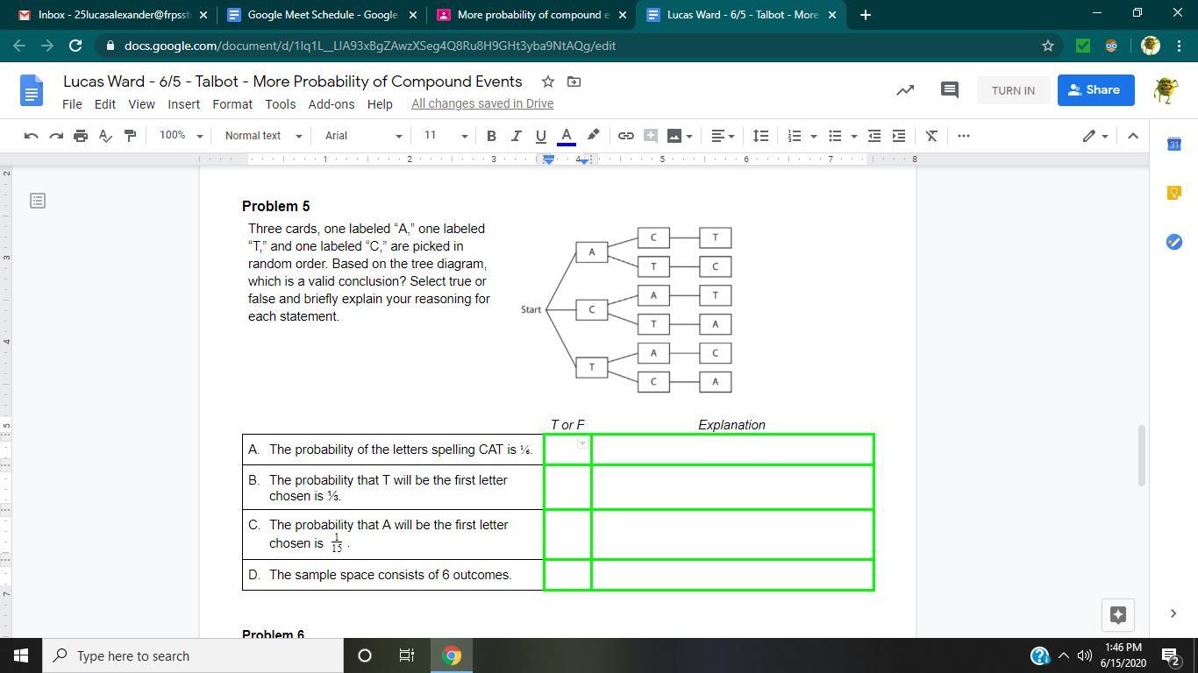Image resolution: width=1198 pixels, height=673 pixels.
Task: Open the Arial font dropdown
Action: pyautogui.click(x=363, y=136)
